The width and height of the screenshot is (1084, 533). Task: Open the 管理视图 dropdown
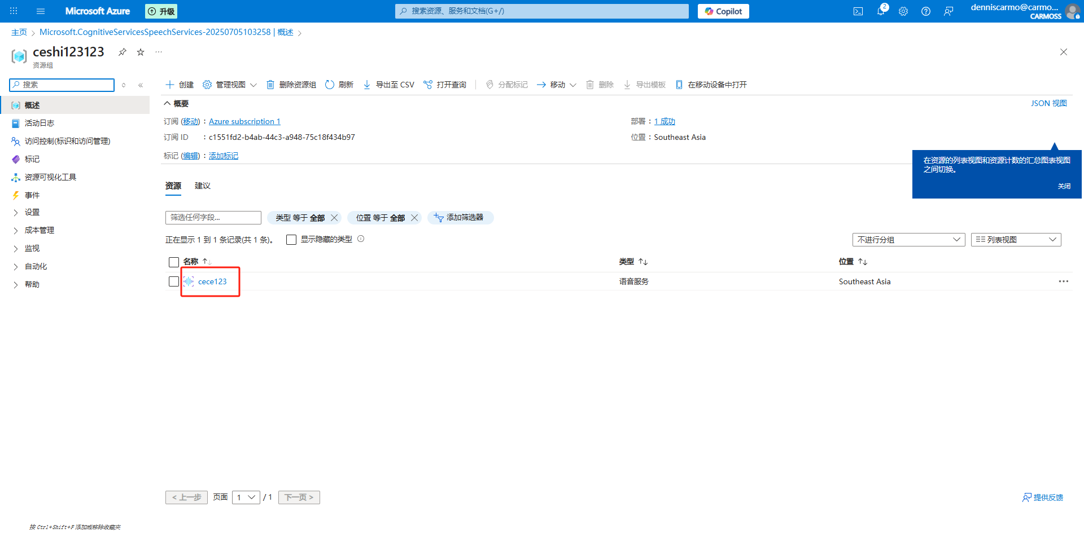tap(230, 85)
